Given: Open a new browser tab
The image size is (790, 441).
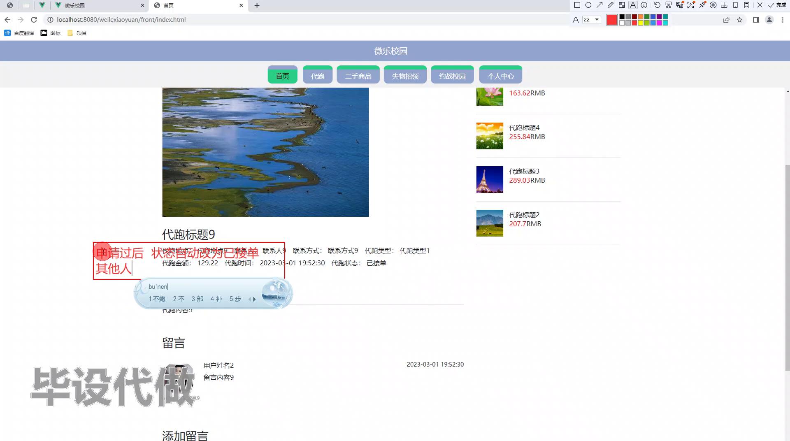Looking at the screenshot, I should coord(257,5).
